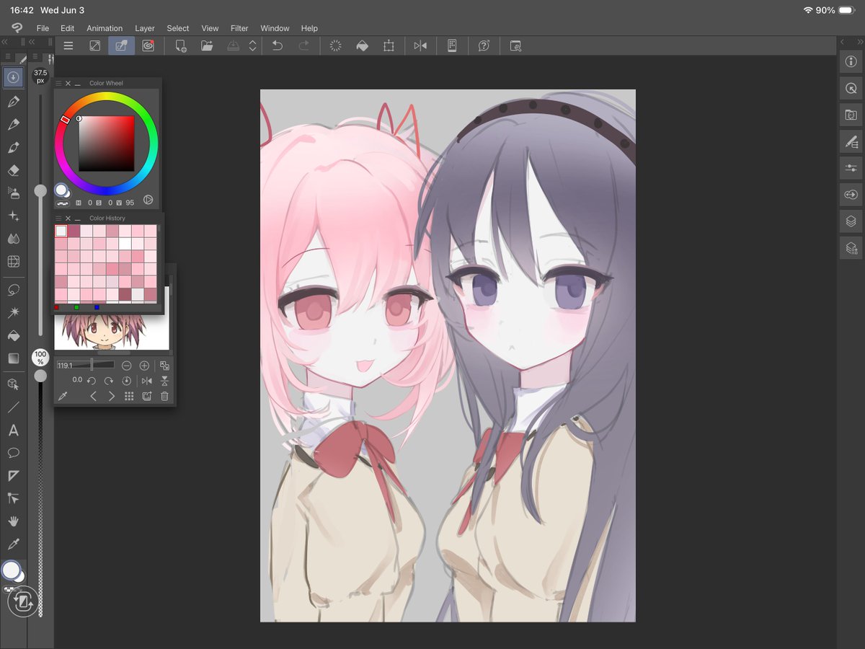The image size is (865, 649).
Task: Open the Edit menu
Action: 67,28
